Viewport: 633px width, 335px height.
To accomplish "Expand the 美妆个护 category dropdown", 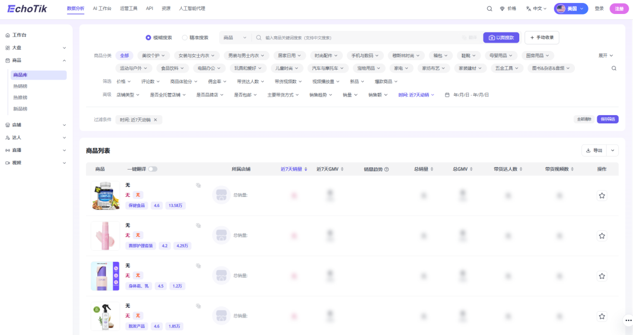I will click(x=154, y=56).
